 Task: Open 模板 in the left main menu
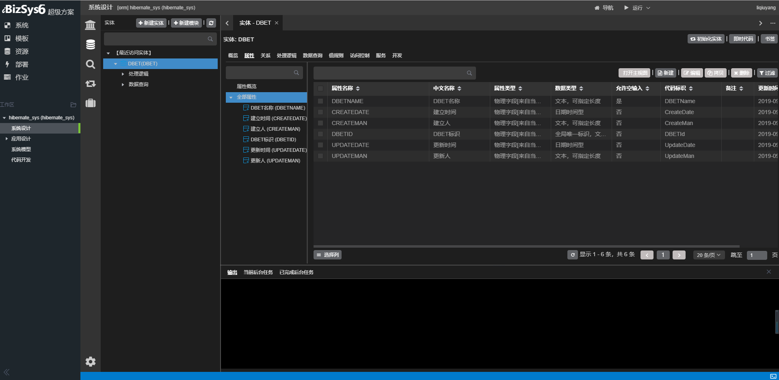tap(22, 38)
